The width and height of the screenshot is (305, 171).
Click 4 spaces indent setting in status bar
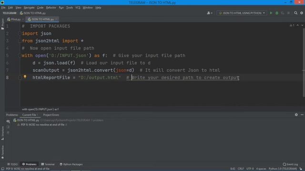261,169
